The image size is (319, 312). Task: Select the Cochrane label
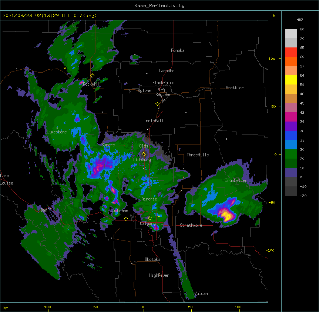pyautogui.click(x=119, y=210)
